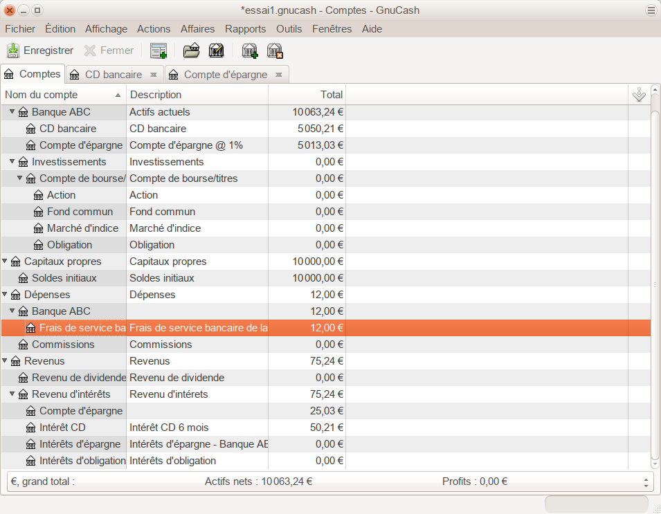Click the new account toolbar icon

249,51
